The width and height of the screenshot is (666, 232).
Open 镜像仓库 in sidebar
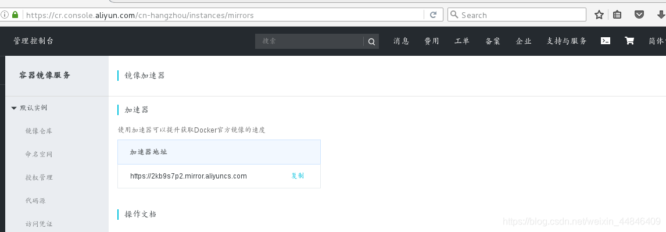pyautogui.click(x=39, y=131)
